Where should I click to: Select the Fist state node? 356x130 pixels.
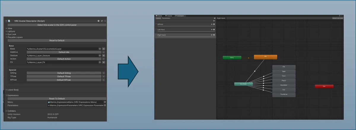tap(284, 67)
